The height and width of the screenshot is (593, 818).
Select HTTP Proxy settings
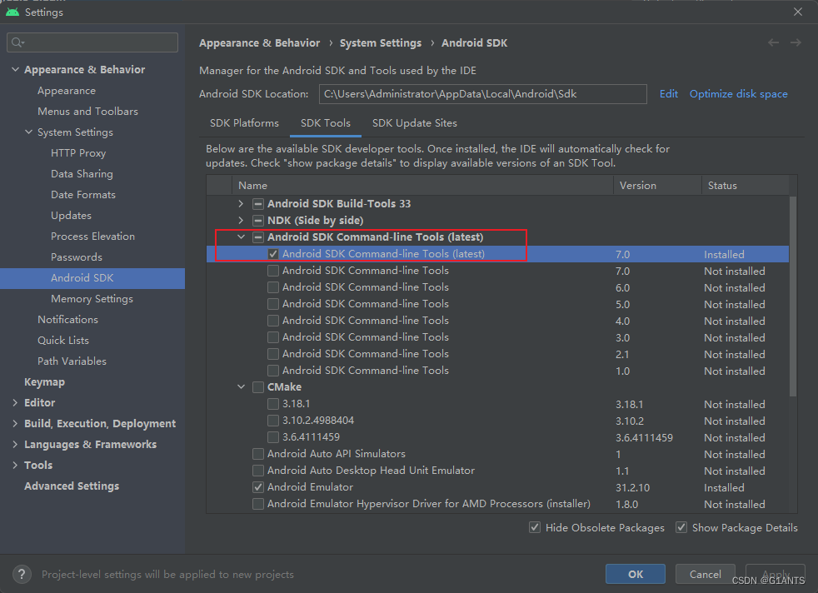[78, 152]
